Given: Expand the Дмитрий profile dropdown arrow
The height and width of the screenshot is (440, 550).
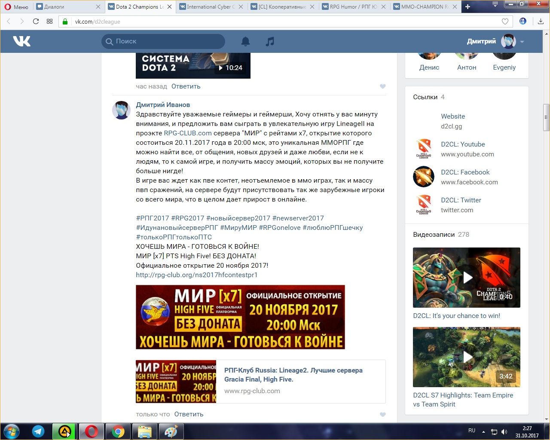Looking at the screenshot, I should (x=522, y=42).
